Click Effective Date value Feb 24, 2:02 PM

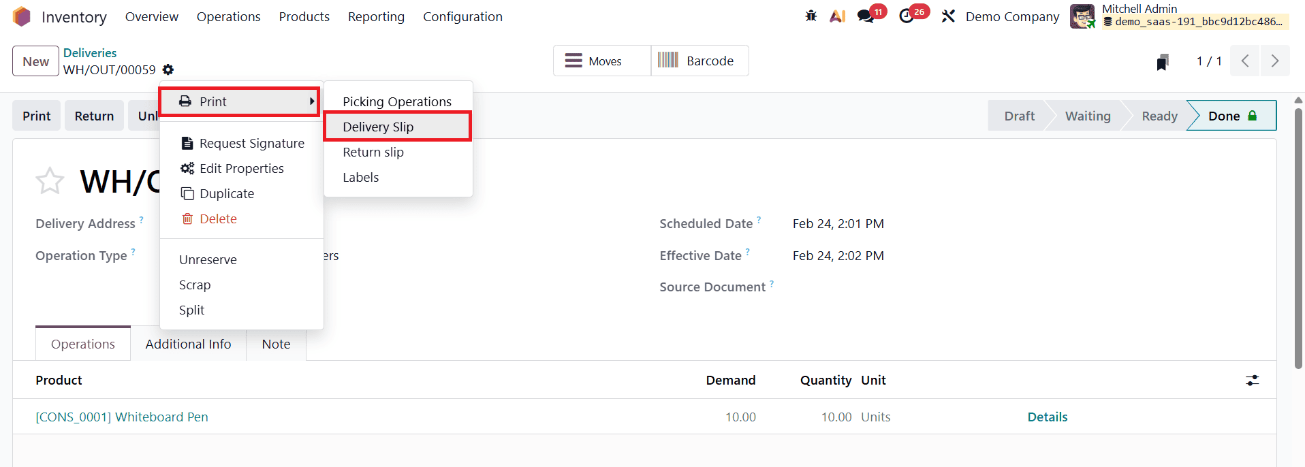(x=838, y=255)
